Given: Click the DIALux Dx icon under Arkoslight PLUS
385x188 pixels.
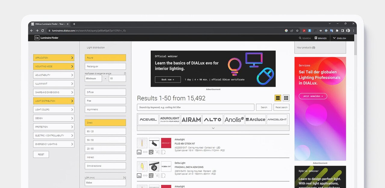Looking at the screenshot, I should coord(139,152).
